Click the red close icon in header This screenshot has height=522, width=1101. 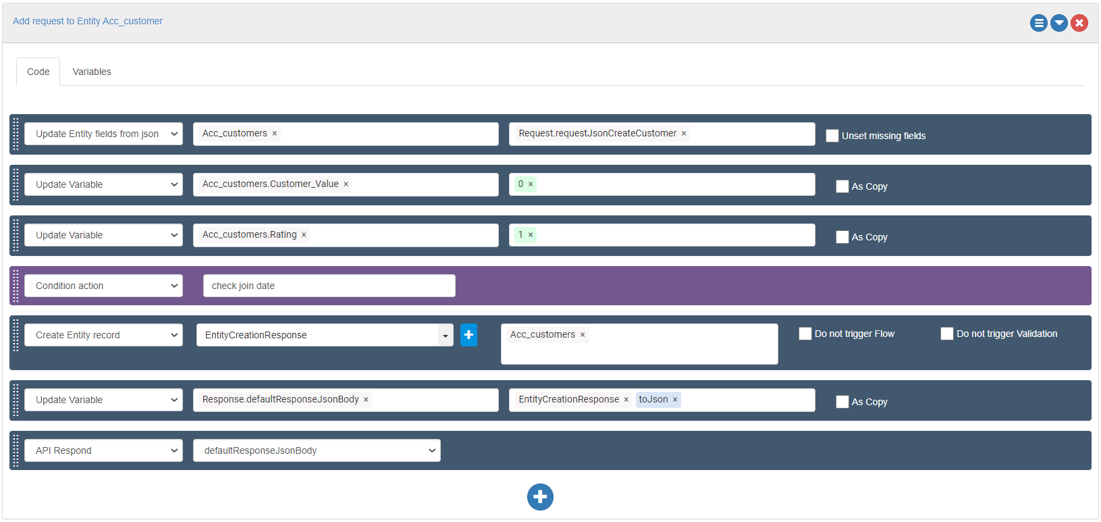(1079, 24)
